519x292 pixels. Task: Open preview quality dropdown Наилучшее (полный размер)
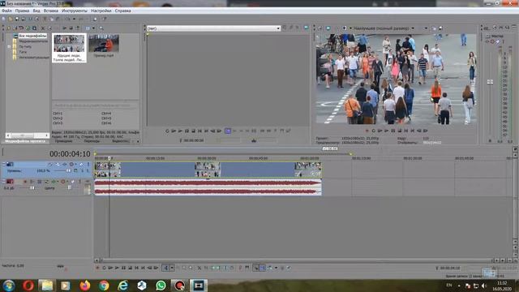[384, 28]
